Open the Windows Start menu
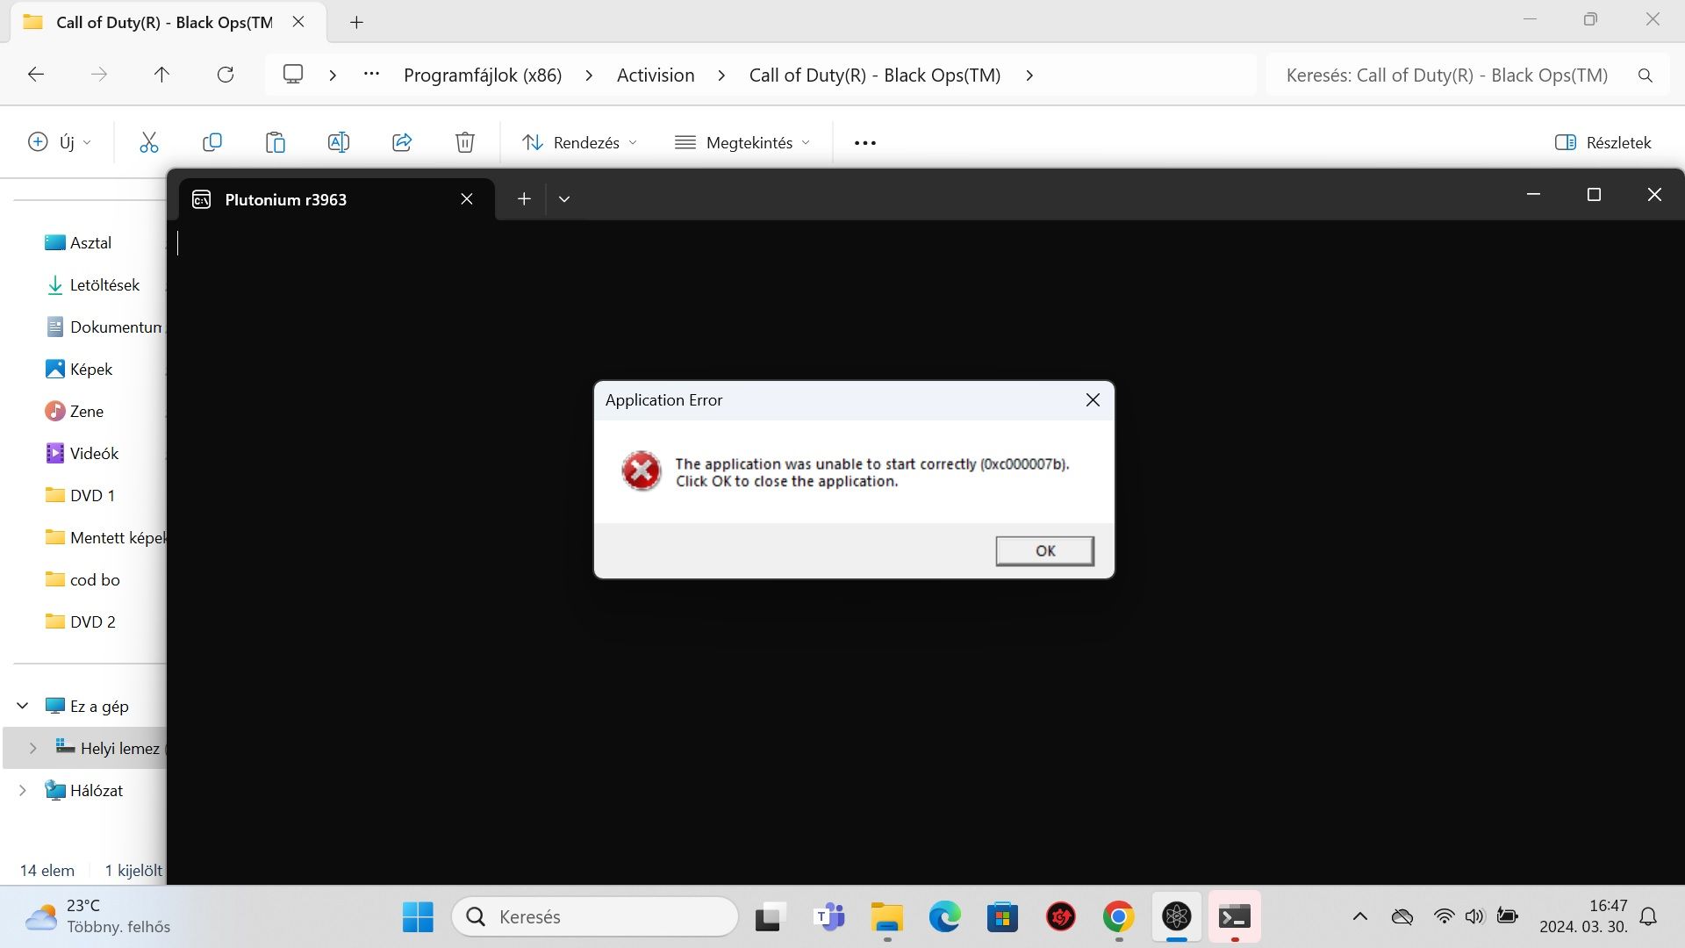 tap(418, 917)
